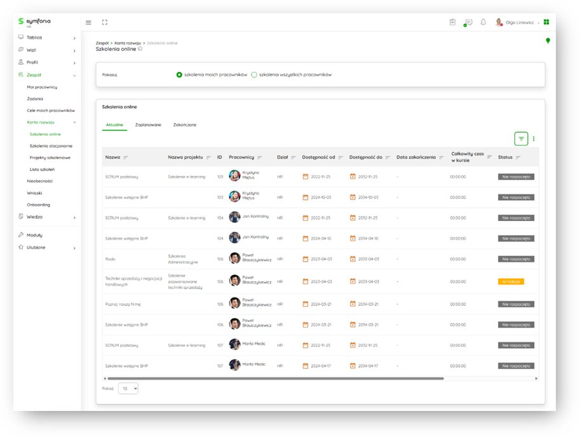
Task: Select 'szkolenia wszystkich pracowników' radio option
Action: point(254,75)
